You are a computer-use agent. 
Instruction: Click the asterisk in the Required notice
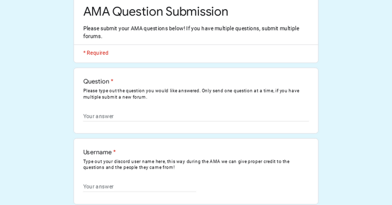pos(84,52)
